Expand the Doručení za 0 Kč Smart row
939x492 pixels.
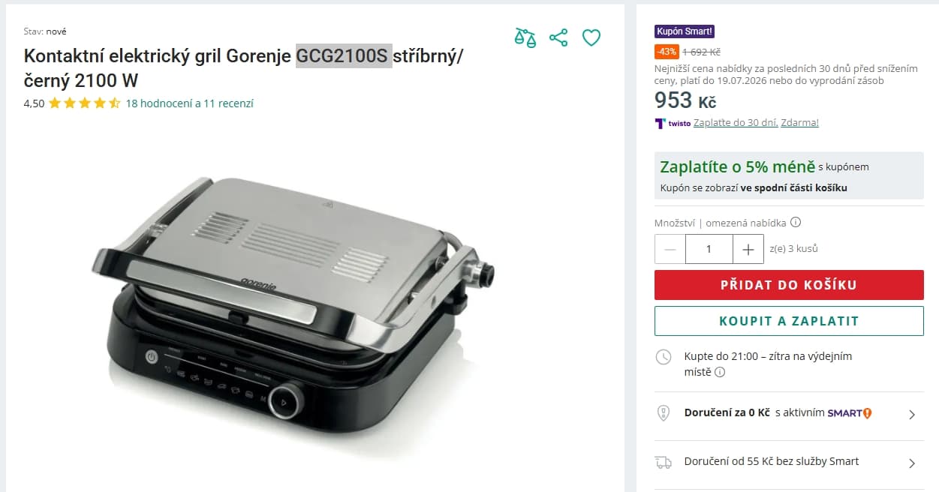coord(789,413)
